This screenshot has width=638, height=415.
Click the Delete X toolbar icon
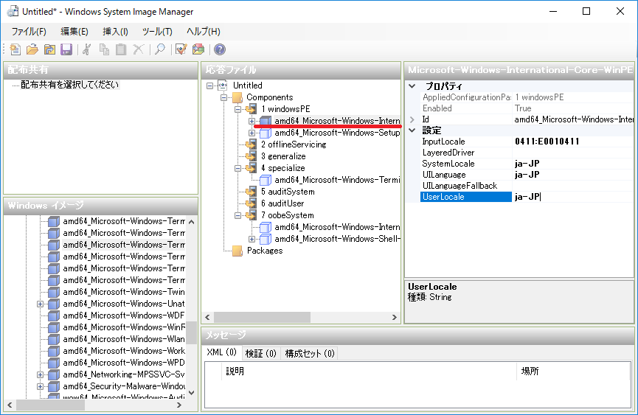pos(139,49)
